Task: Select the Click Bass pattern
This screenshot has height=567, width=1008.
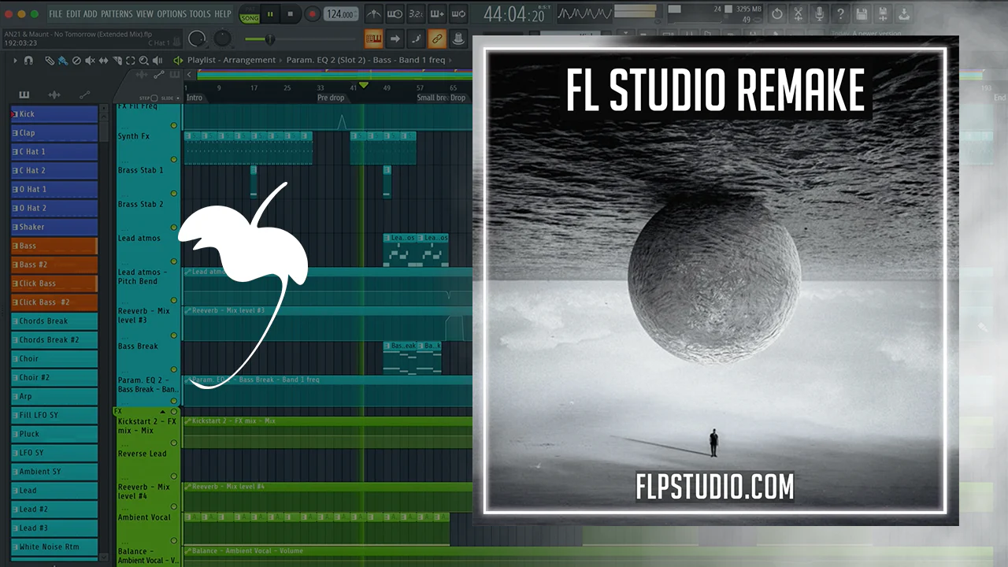Action: click(54, 283)
